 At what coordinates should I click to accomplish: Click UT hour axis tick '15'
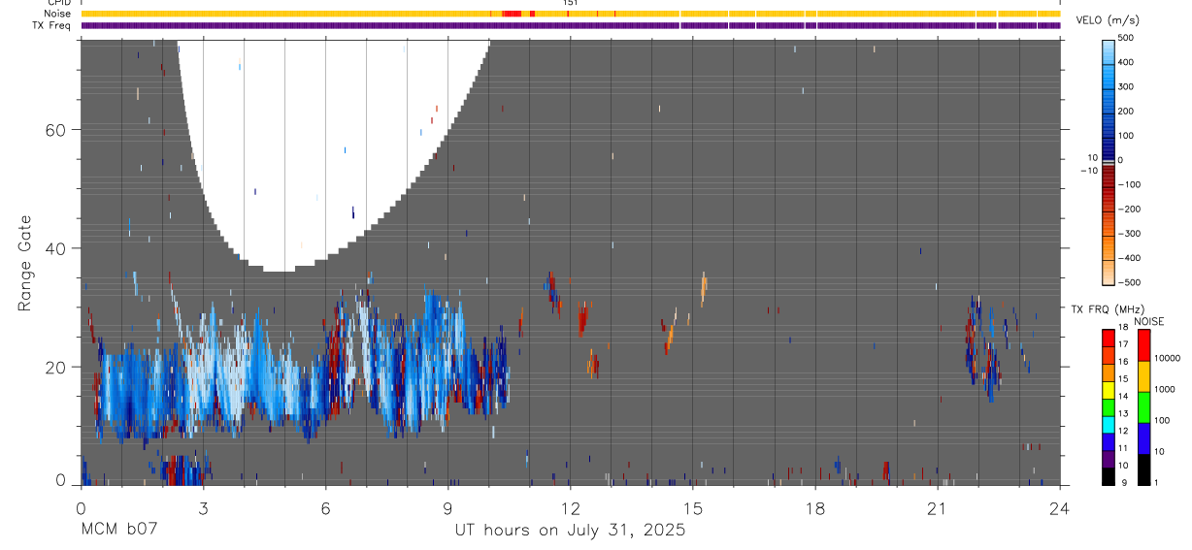coord(693,506)
